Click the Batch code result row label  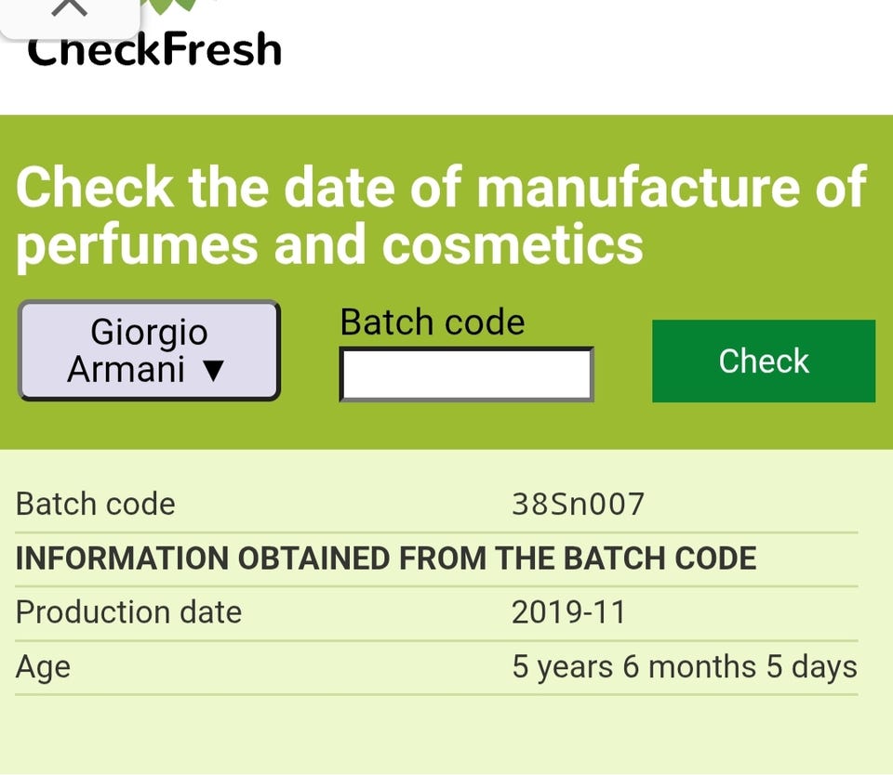(96, 504)
